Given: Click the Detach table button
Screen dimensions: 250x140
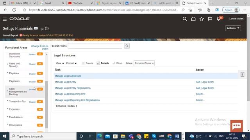Looking at the screenshot, I should pos(102,63).
